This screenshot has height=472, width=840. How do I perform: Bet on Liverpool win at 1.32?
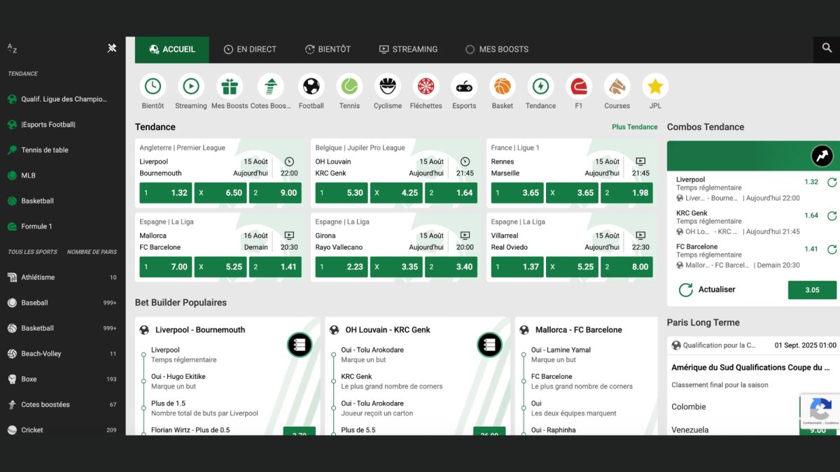click(166, 193)
